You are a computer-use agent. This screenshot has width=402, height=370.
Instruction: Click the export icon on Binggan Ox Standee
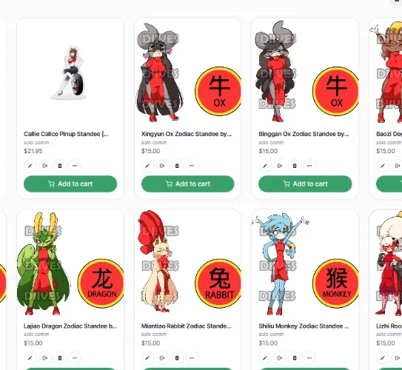tap(280, 166)
